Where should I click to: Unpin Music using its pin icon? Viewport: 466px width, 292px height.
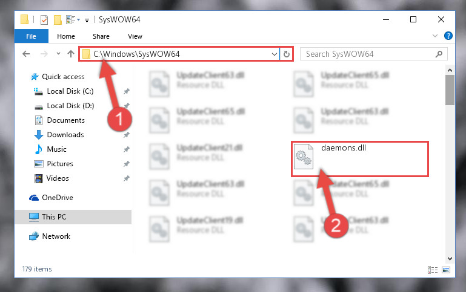click(127, 149)
